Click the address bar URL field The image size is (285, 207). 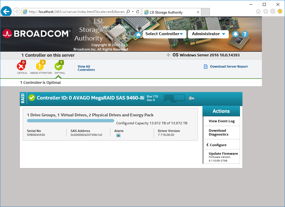pyautogui.click(x=76, y=12)
